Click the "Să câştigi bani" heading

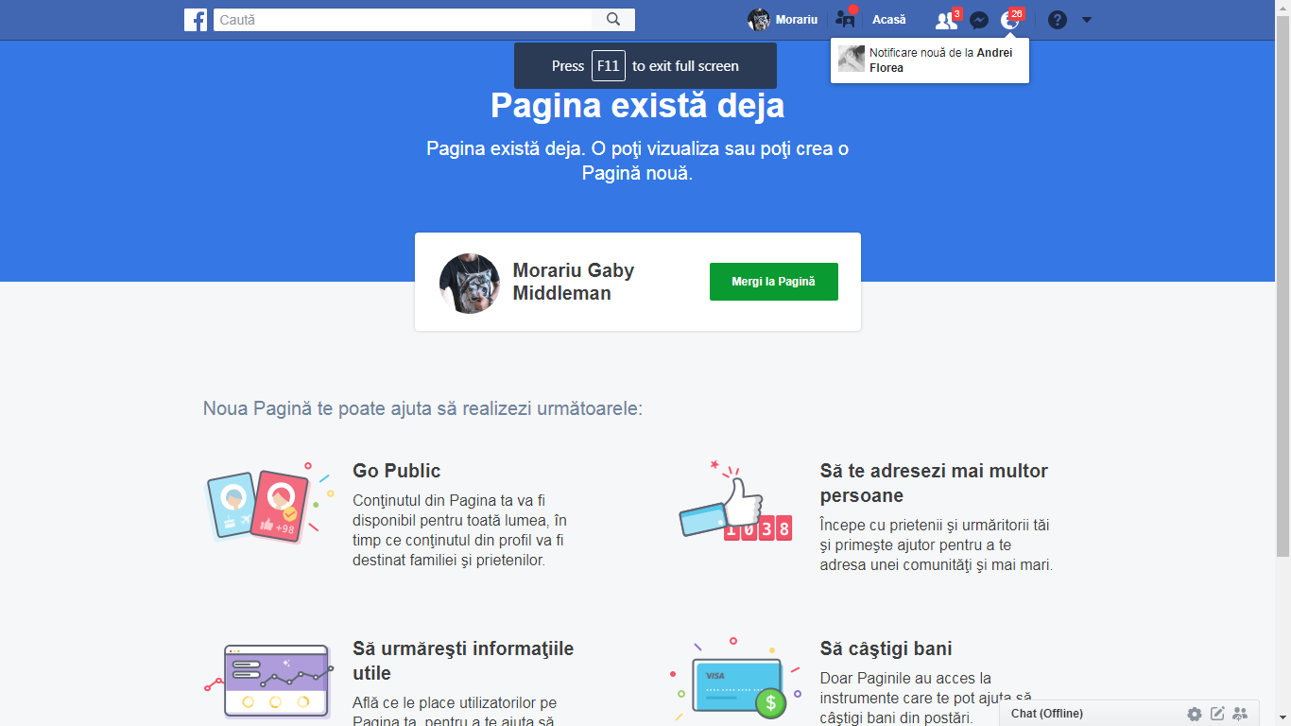886,648
